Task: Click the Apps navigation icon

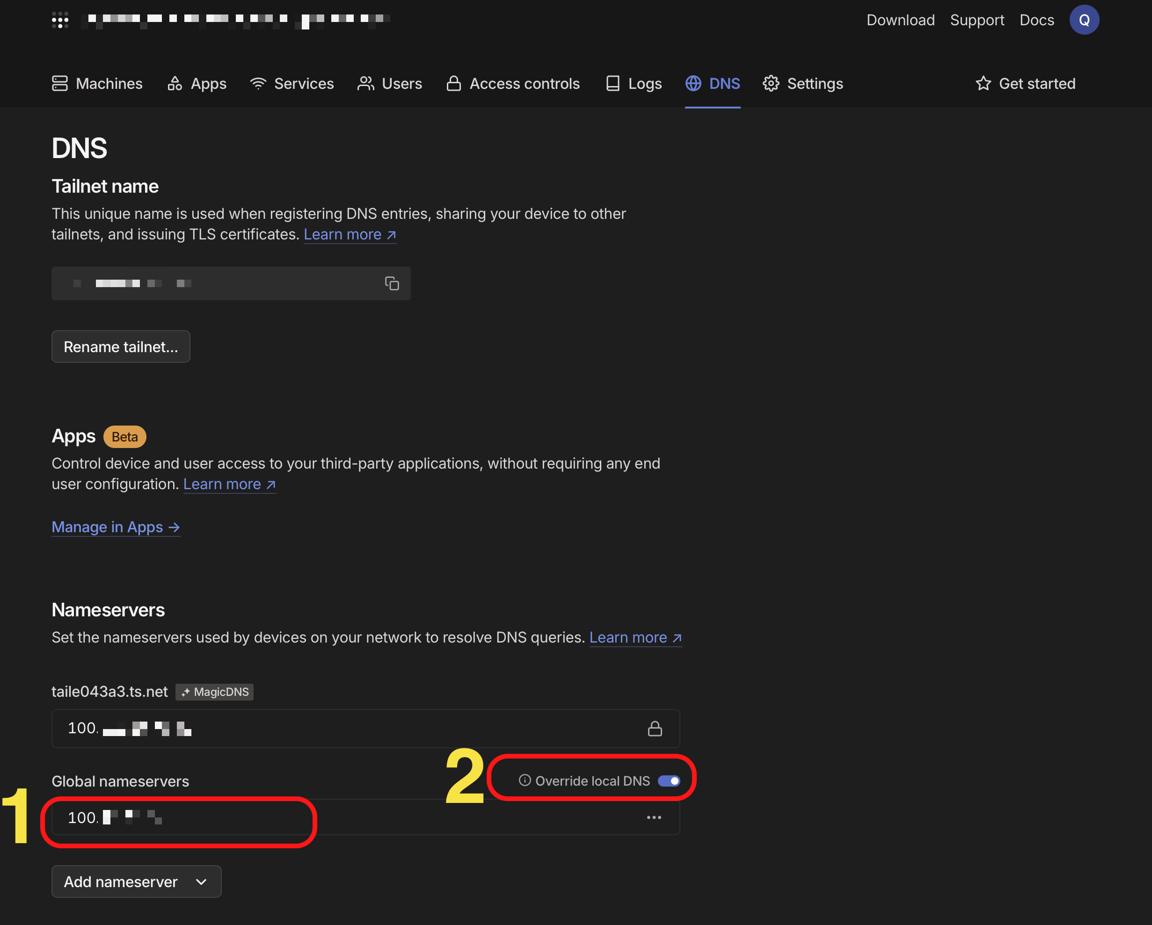Action: [175, 83]
